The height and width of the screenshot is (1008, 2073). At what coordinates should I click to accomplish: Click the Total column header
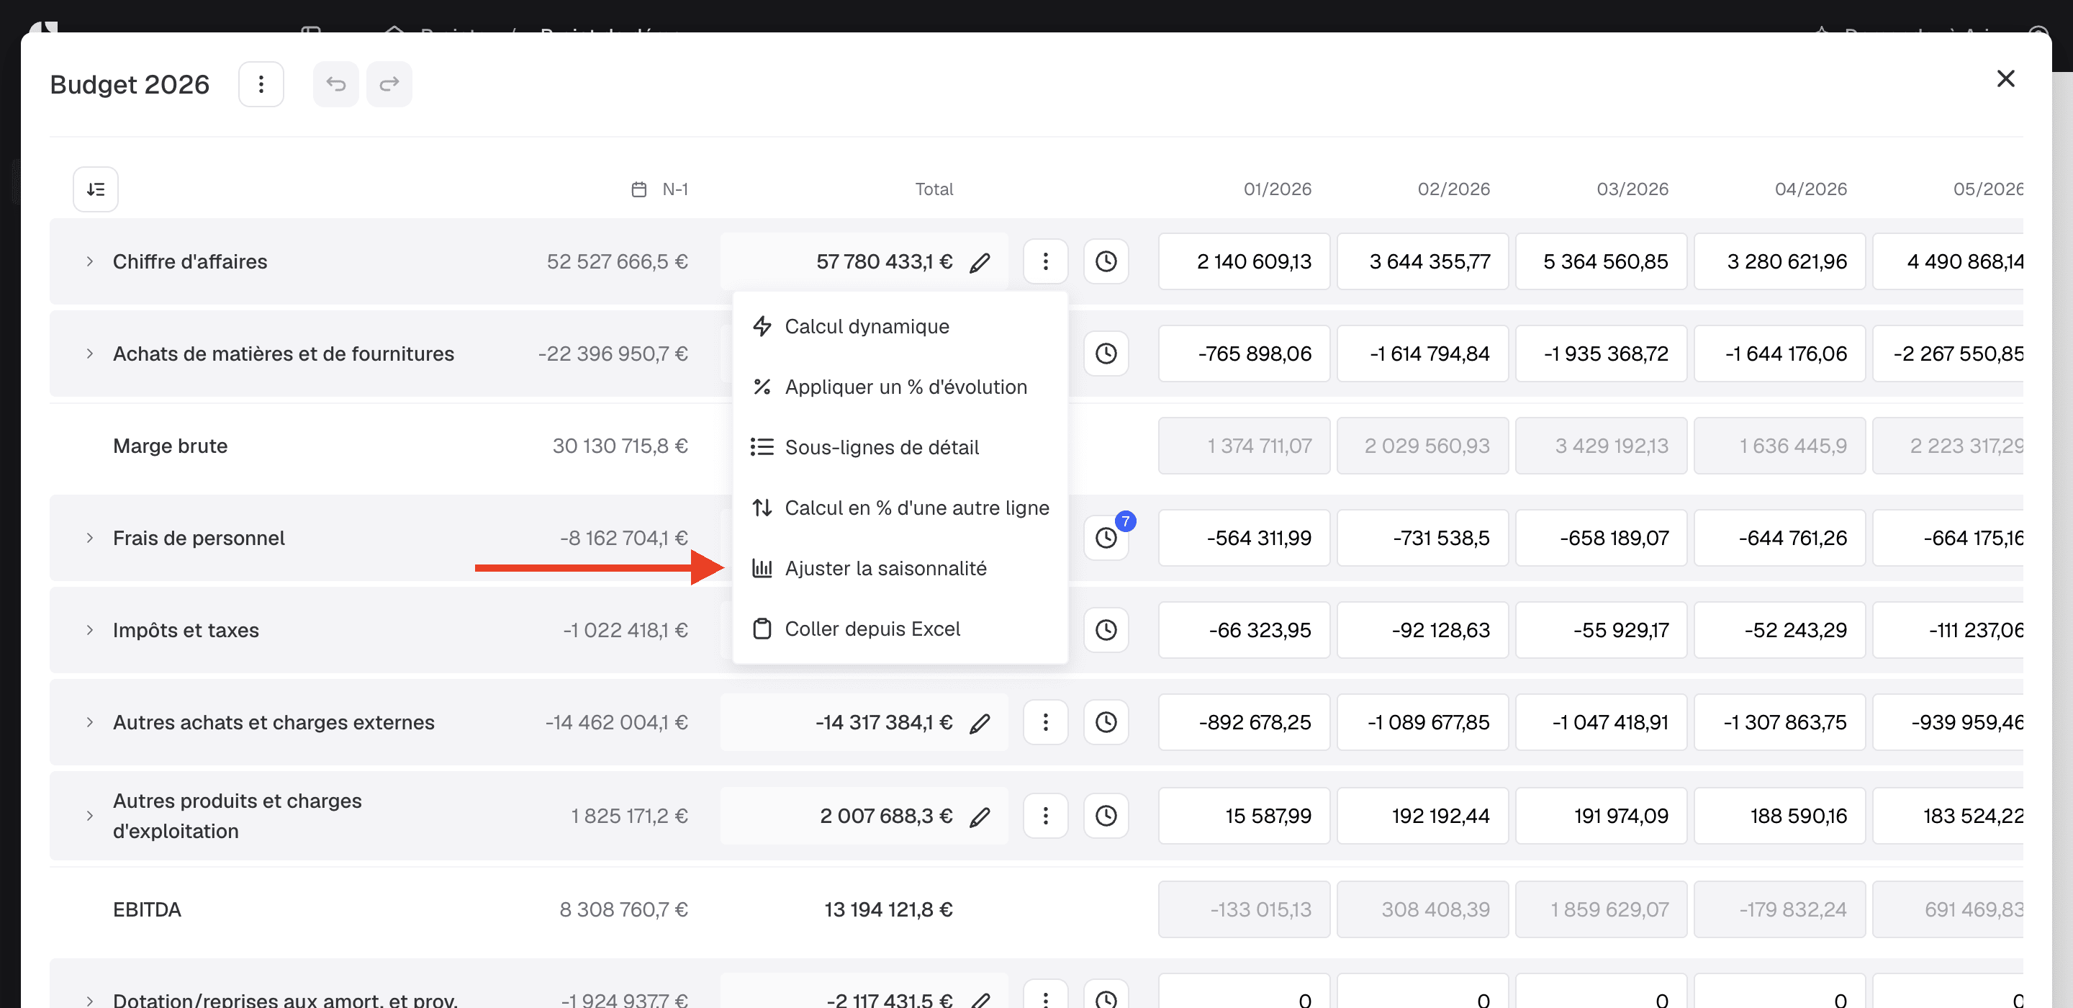934,189
